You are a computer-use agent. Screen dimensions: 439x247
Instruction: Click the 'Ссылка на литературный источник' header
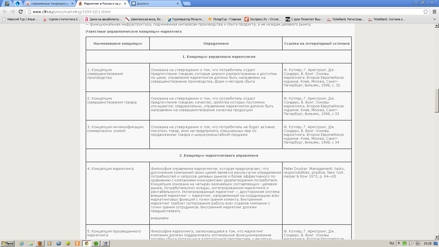[317, 43]
